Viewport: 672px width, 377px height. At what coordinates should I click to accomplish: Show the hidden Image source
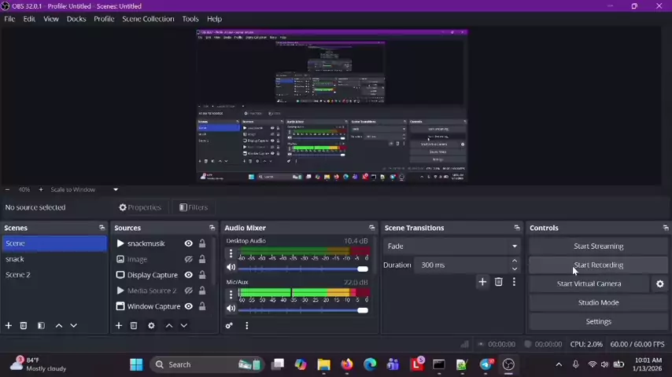point(188,259)
